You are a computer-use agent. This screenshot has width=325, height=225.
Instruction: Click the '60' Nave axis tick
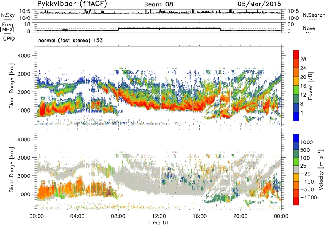pyautogui.click(x=291, y=24)
